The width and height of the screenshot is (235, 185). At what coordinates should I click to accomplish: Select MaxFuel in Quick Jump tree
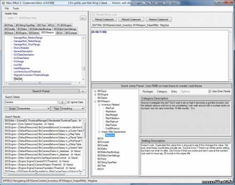point(110,108)
